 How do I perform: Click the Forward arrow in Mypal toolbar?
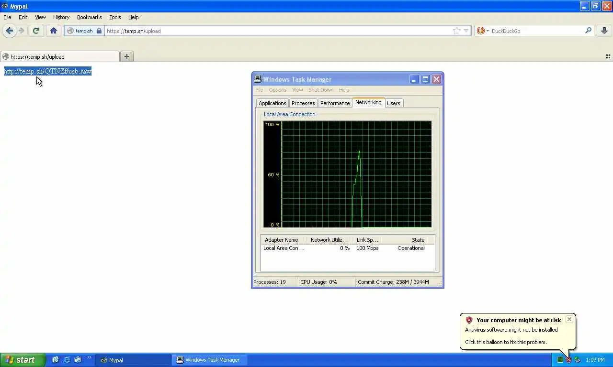pyautogui.click(x=21, y=31)
